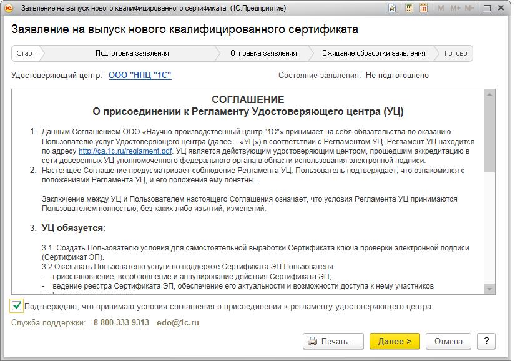Click the M+ memory add button
520x361 pixels.
[455, 8]
